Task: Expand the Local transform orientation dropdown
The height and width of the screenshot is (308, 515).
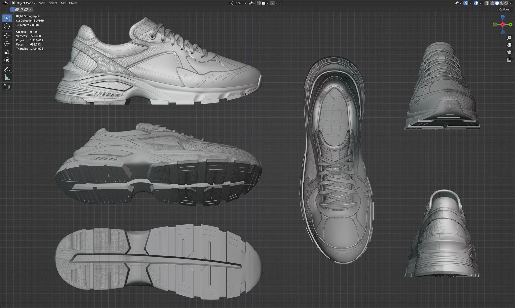Action: point(238,3)
